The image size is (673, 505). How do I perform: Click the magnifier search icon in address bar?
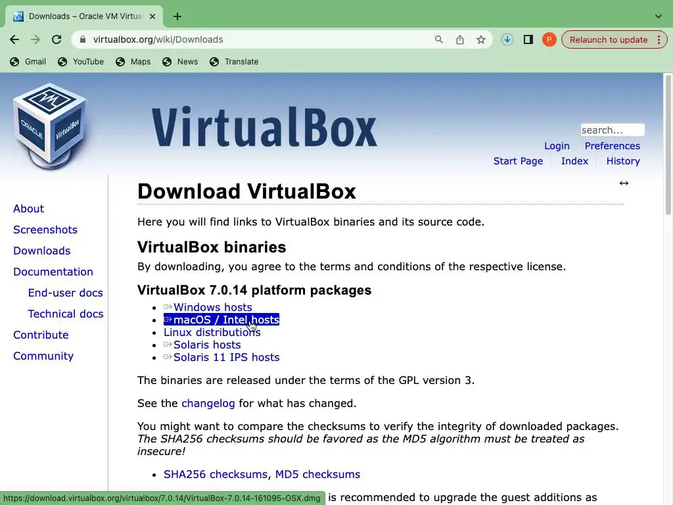click(x=438, y=39)
